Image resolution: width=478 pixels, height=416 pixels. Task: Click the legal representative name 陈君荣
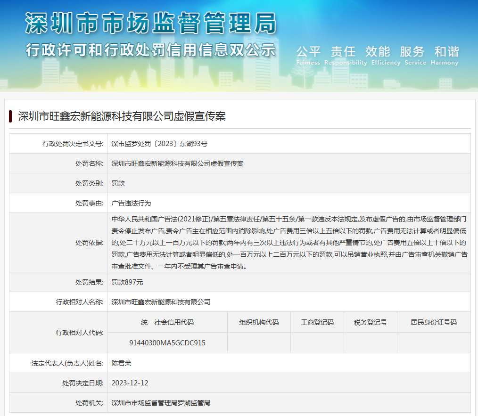tap(121, 363)
